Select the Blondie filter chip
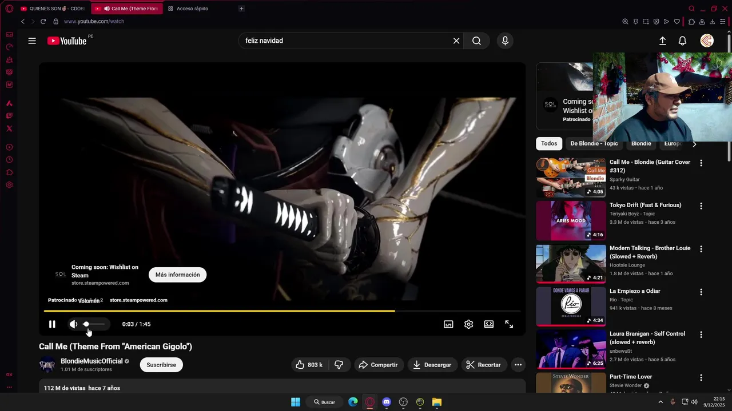Viewport: 732px width, 411px height. click(x=641, y=144)
